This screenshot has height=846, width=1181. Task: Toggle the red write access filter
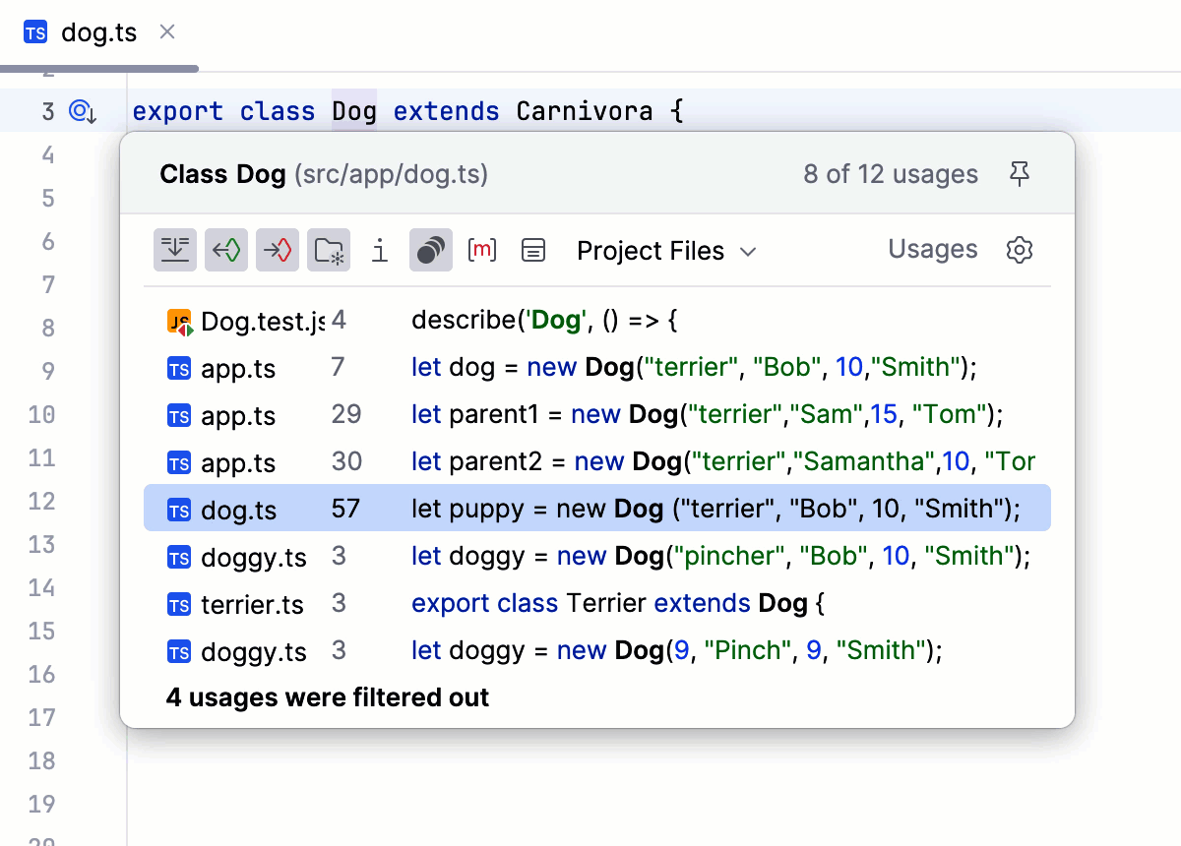click(x=277, y=250)
